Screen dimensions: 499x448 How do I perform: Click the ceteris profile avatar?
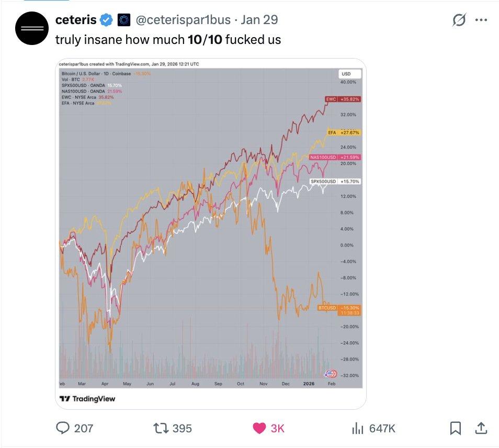click(32, 27)
